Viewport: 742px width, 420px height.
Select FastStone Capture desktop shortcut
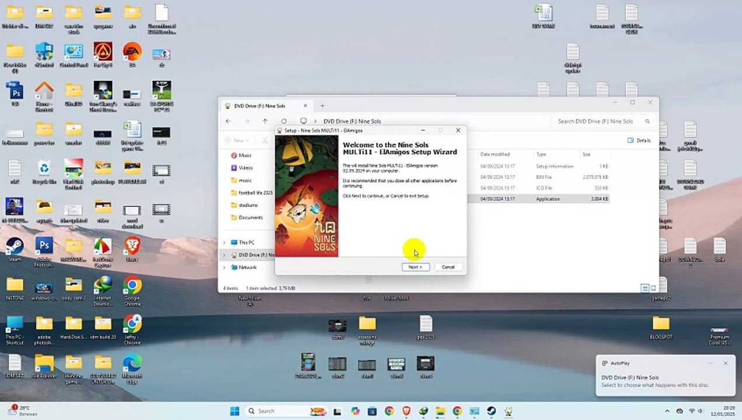(x=103, y=251)
